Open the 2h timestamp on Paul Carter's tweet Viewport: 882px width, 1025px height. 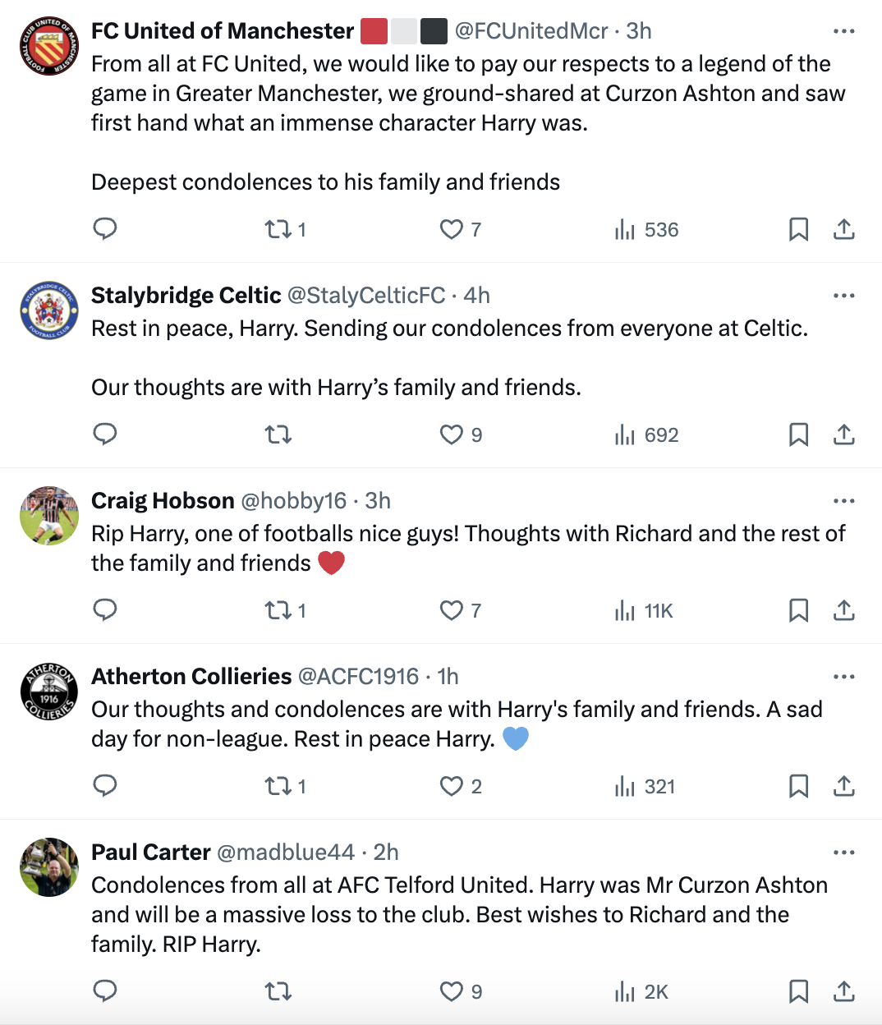[386, 853]
